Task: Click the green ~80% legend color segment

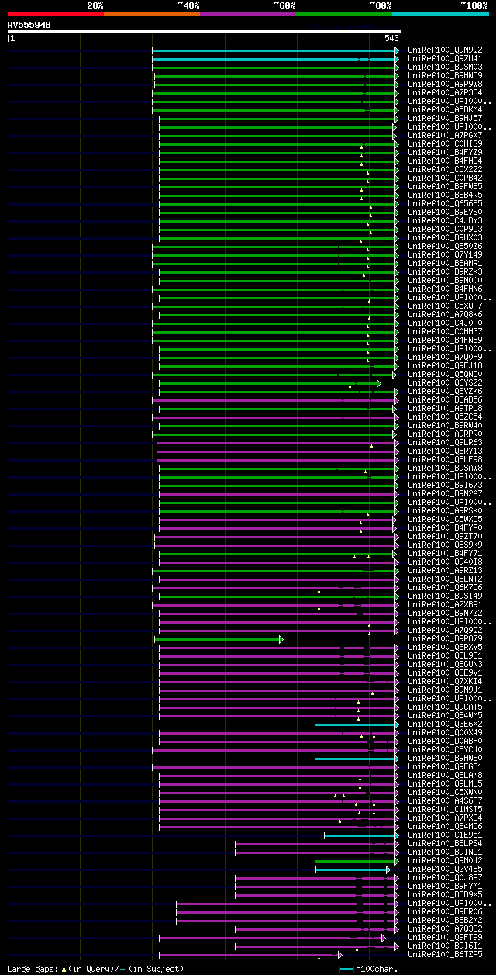Action: point(344,14)
